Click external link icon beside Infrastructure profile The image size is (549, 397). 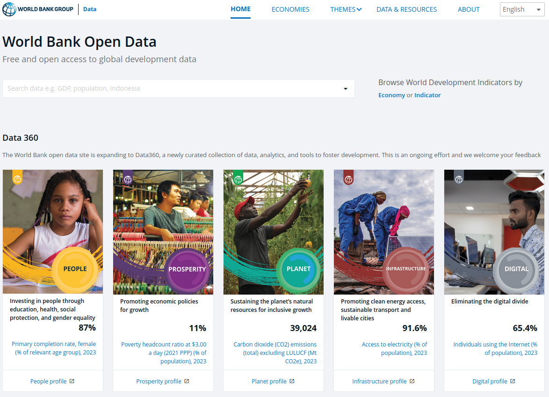point(412,381)
